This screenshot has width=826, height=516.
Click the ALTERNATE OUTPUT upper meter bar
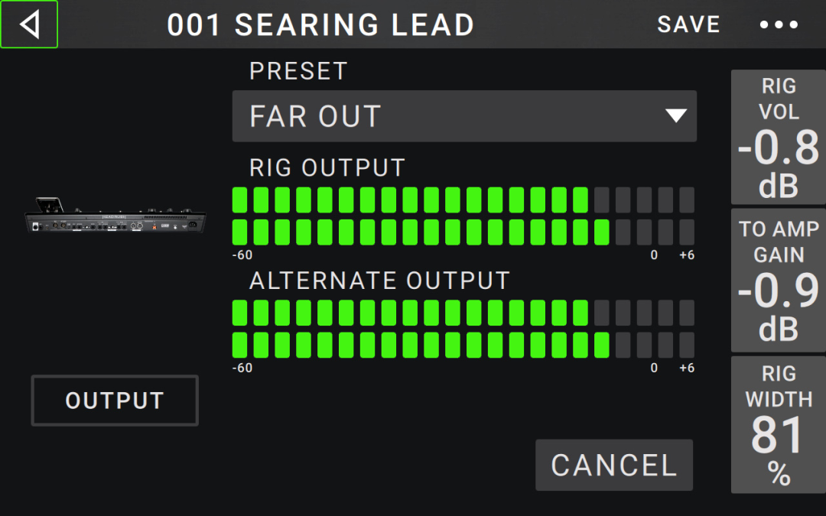click(463, 313)
